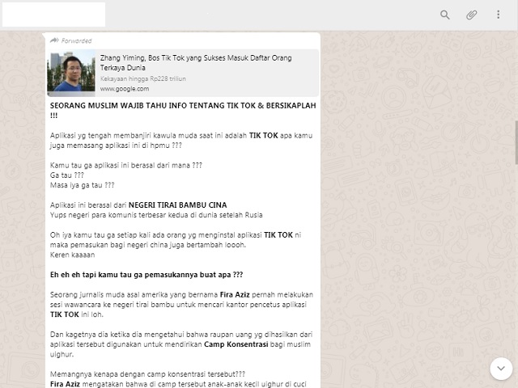518x388 pixels.
Task: Click the heading 'SEORANG MUSLIM WAJIB TAHU INFO'
Action: 183,110
